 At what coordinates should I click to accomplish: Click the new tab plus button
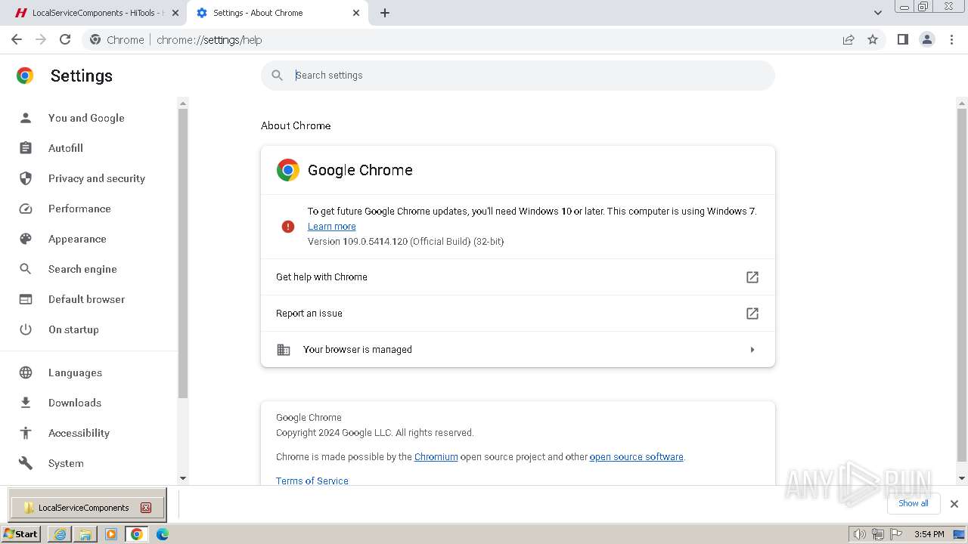point(384,13)
